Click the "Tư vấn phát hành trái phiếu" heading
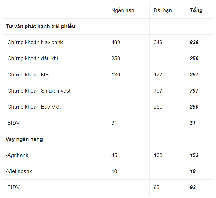 (x=40, y=26)
